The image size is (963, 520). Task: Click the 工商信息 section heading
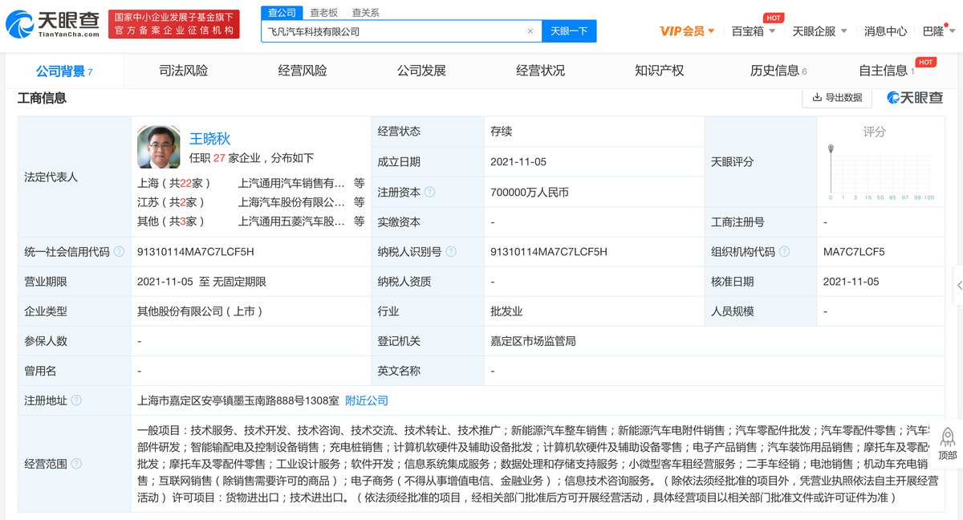[x=43, y=98]
